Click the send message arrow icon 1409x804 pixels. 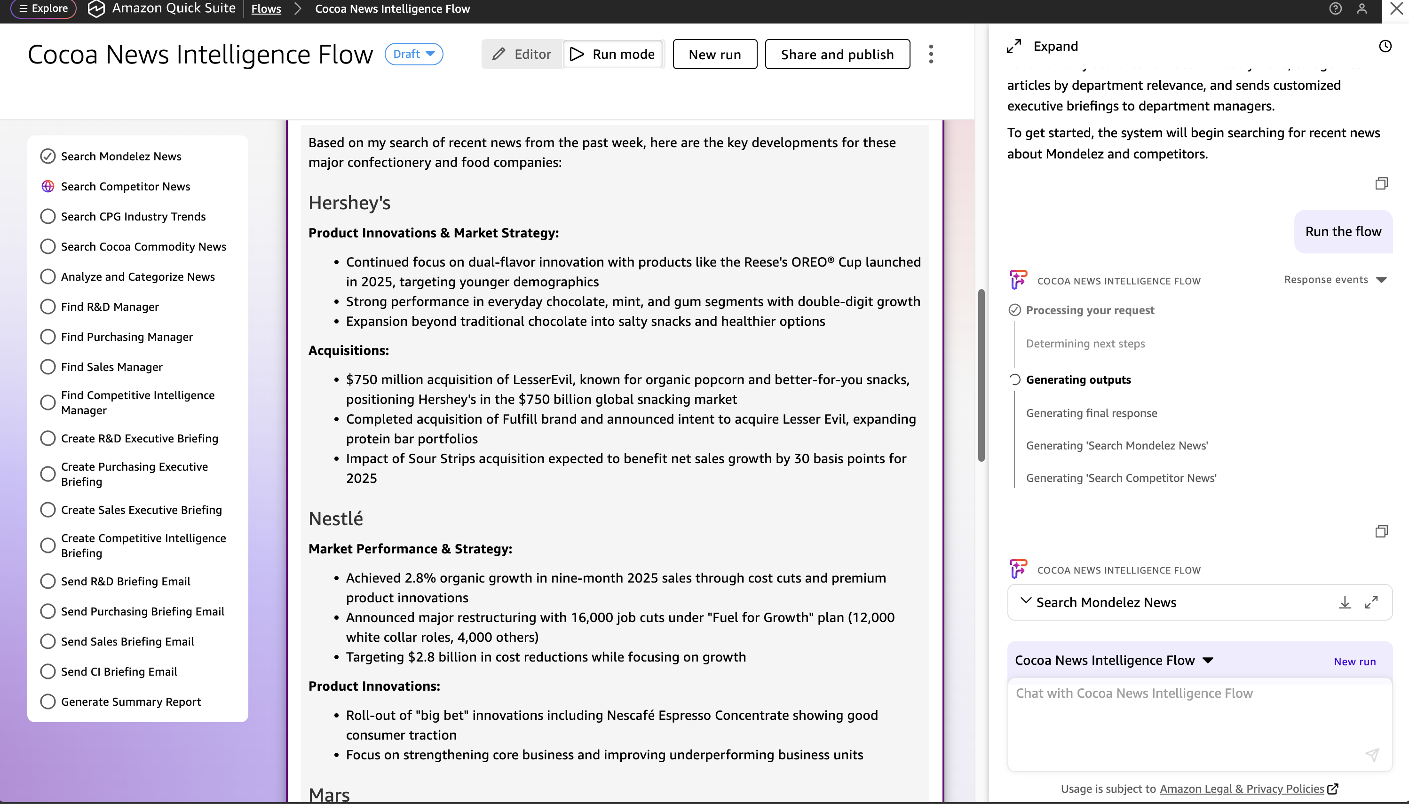click(1372, 754)
